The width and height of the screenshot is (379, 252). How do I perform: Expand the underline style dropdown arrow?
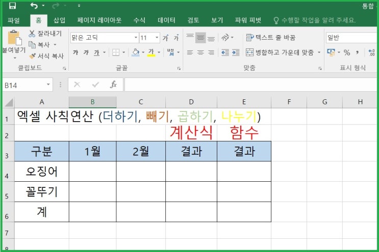(x=105, y=52)
